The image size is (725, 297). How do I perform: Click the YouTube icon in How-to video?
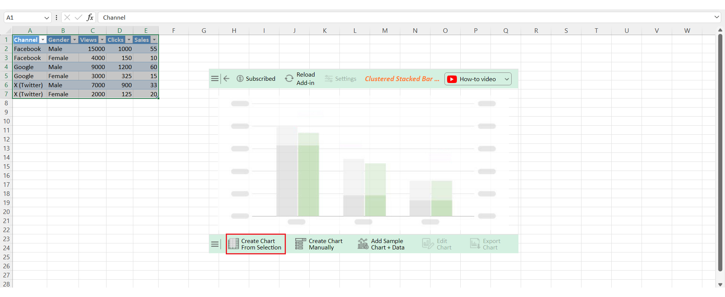(x=452, y=79)
